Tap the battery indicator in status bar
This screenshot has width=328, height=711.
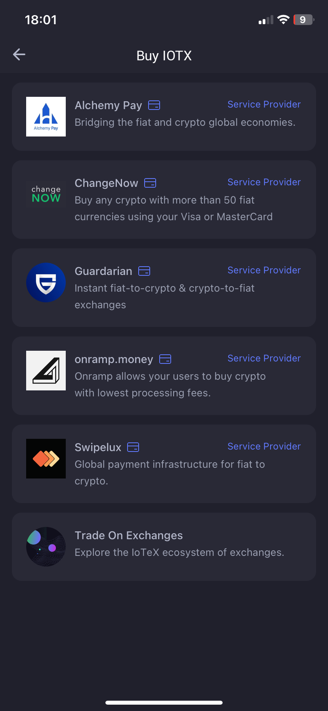point(304,20)
